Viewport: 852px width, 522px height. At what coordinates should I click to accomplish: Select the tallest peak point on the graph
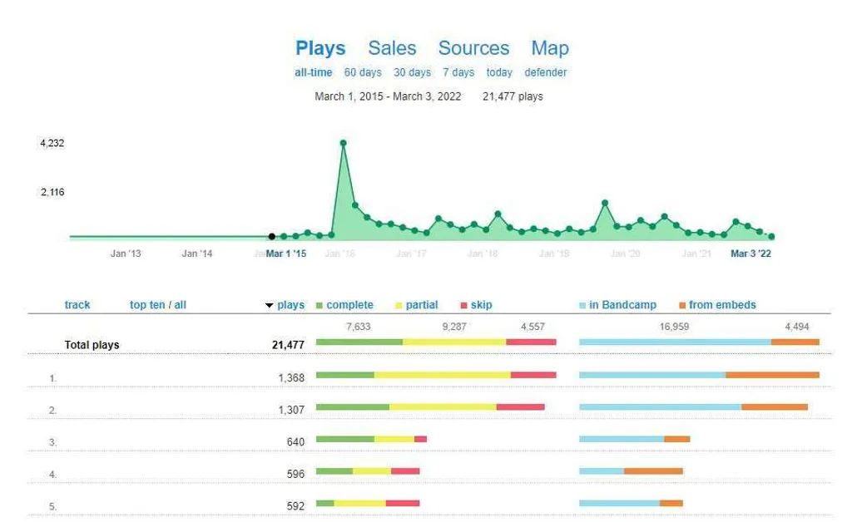click(344, 142)
